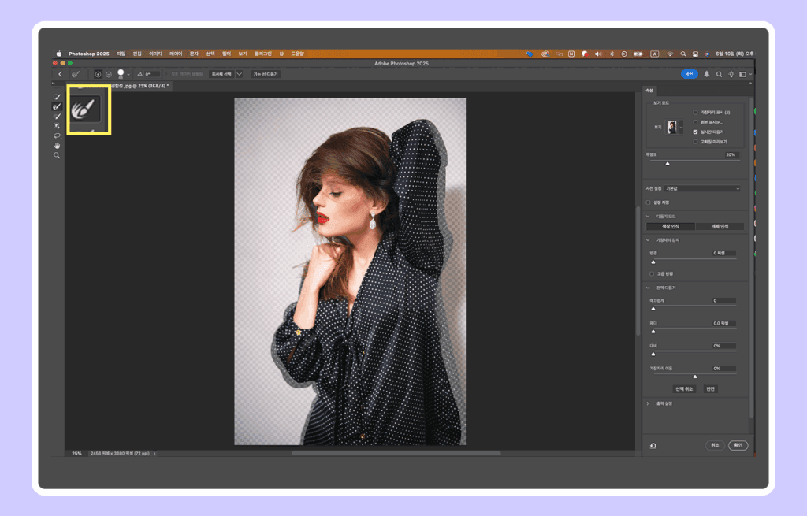Open the workspace switcher icon
Screen dimensions: 807x516
[742, 74]
